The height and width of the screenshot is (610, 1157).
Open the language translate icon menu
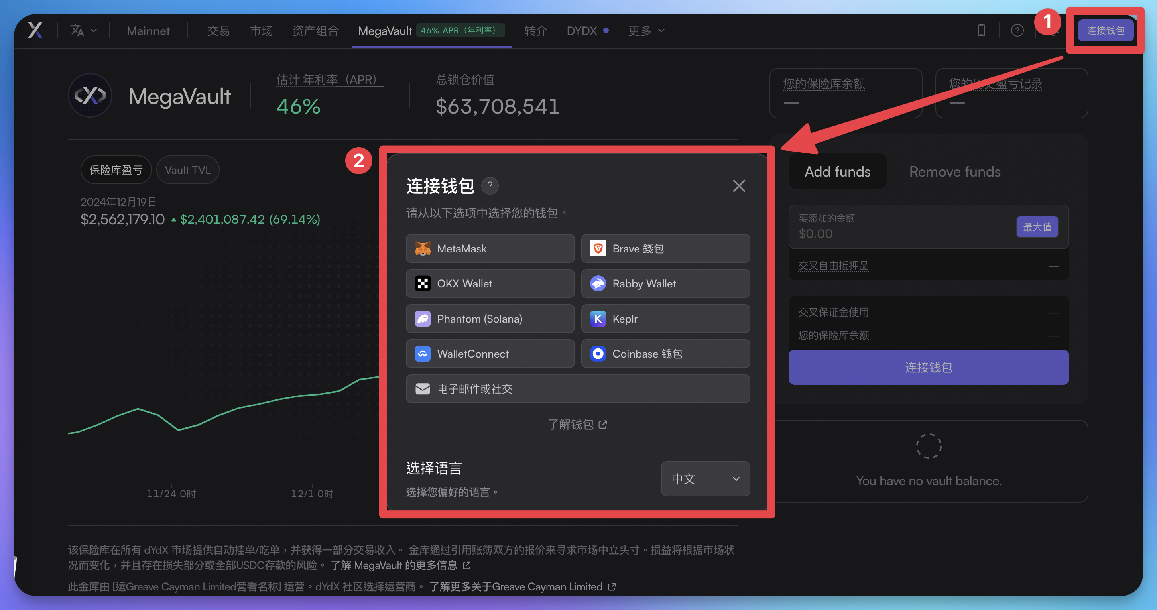pyautogui.click(x=84, y=31)
